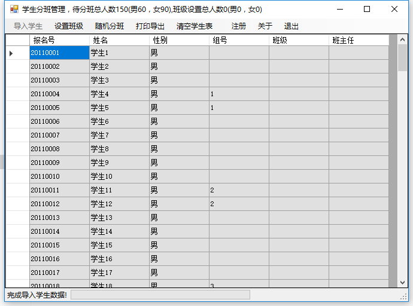
Task: Click gender cell 男 for 学生9
Action: (179, 163)
